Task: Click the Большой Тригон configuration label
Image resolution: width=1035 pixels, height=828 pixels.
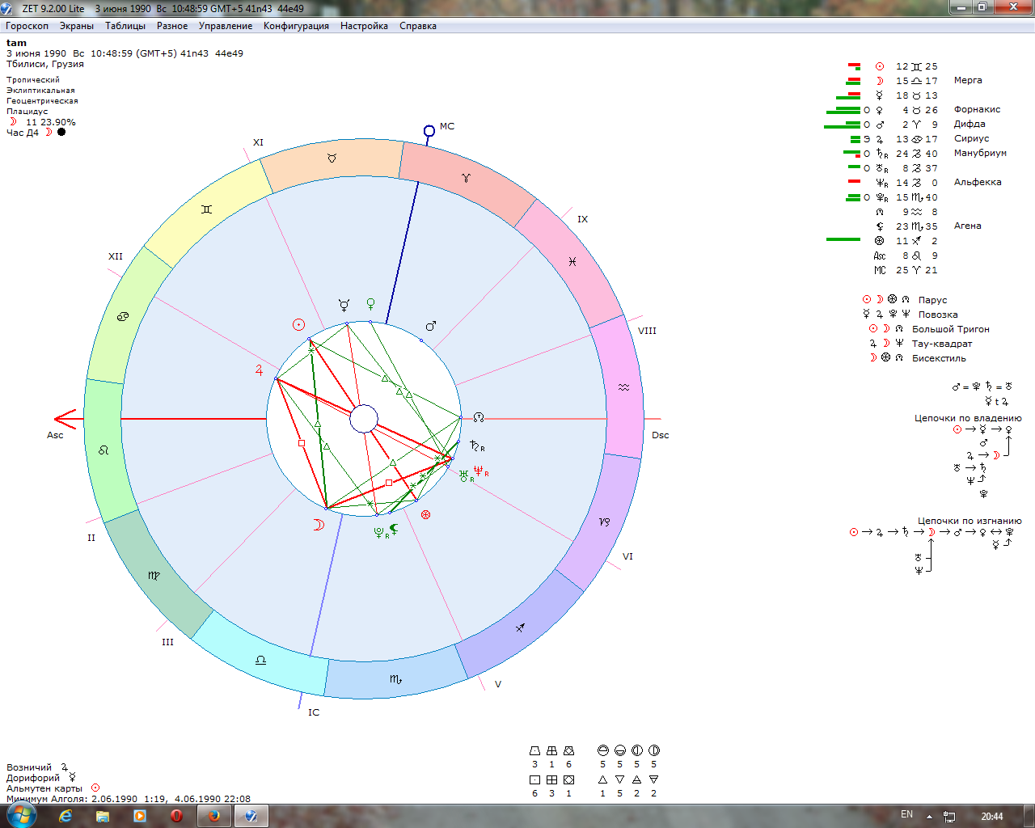Action: pos(950,329)
